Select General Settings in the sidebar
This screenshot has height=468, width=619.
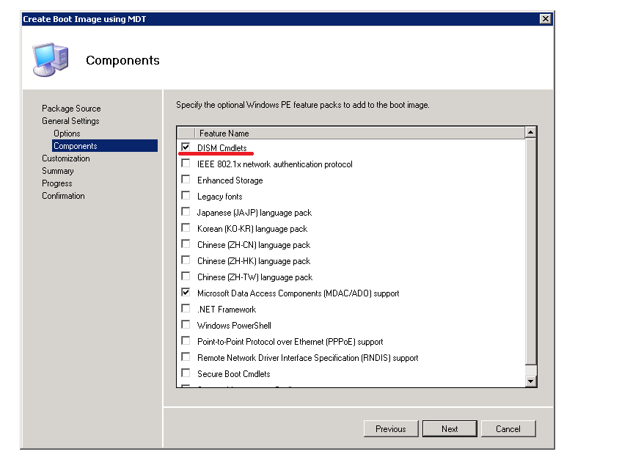(70, 121)
